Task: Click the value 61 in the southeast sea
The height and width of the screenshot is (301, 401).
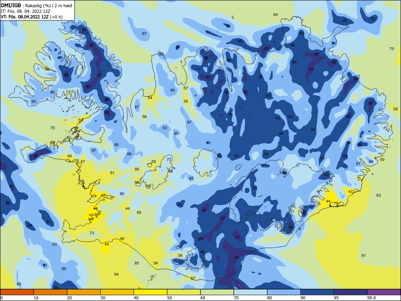Action: [364, 255]
